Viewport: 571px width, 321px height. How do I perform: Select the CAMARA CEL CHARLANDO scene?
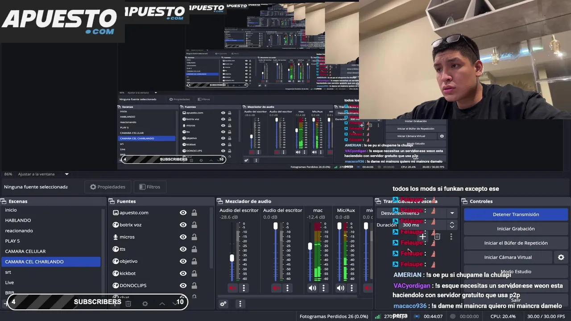pos(51,262)
